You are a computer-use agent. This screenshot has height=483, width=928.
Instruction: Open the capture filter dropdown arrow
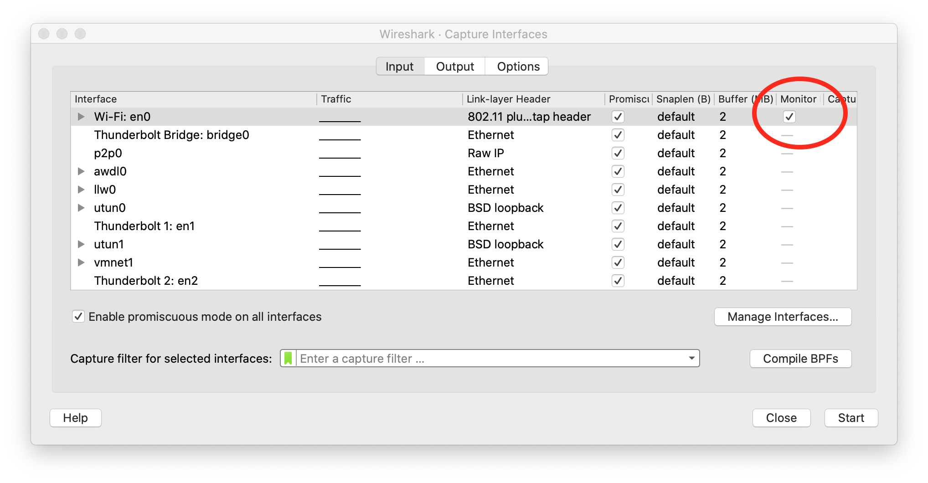[x=691, y=359]
